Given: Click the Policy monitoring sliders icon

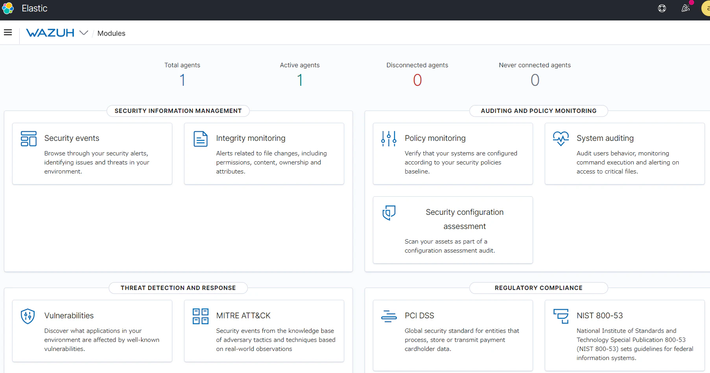Looking at the screenshot, I should point(389,138).
